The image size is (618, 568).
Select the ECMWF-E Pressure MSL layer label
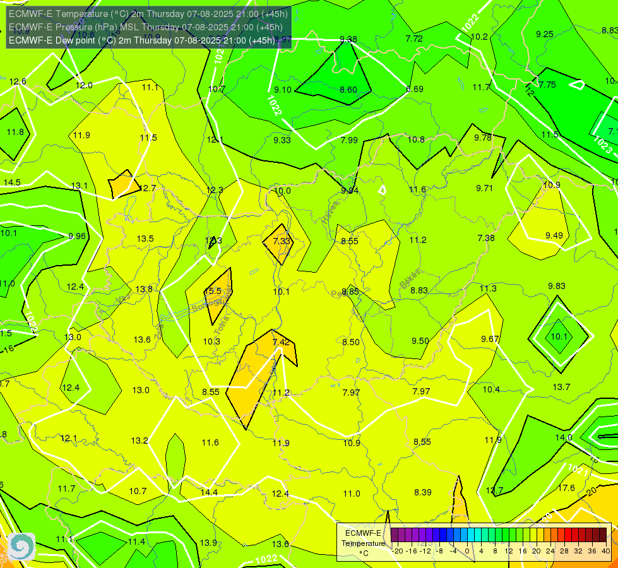click(x=145, y=27)
